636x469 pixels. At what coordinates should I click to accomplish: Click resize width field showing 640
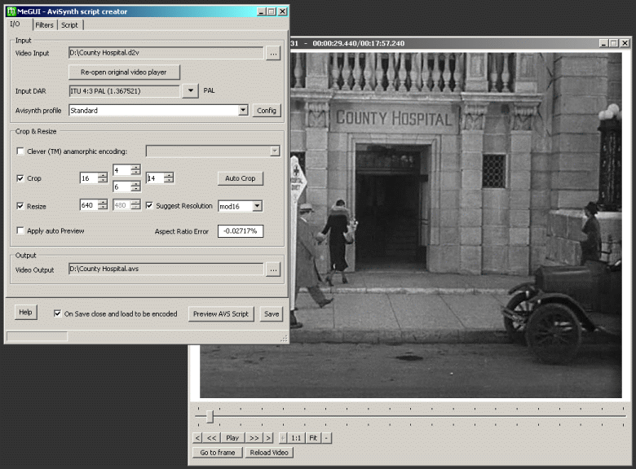tap(89, 205)
